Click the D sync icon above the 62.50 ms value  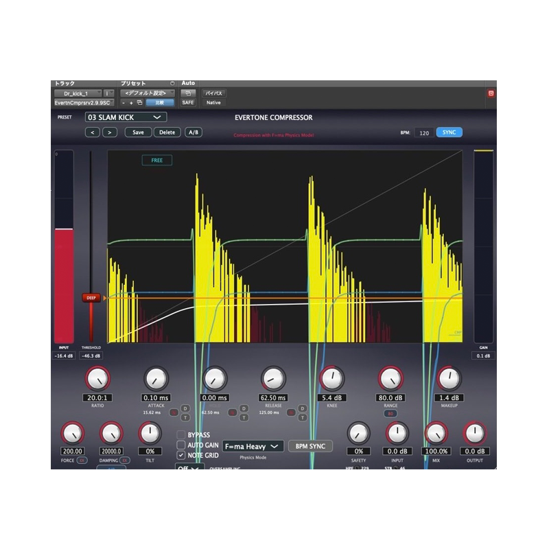pos(244,408)
